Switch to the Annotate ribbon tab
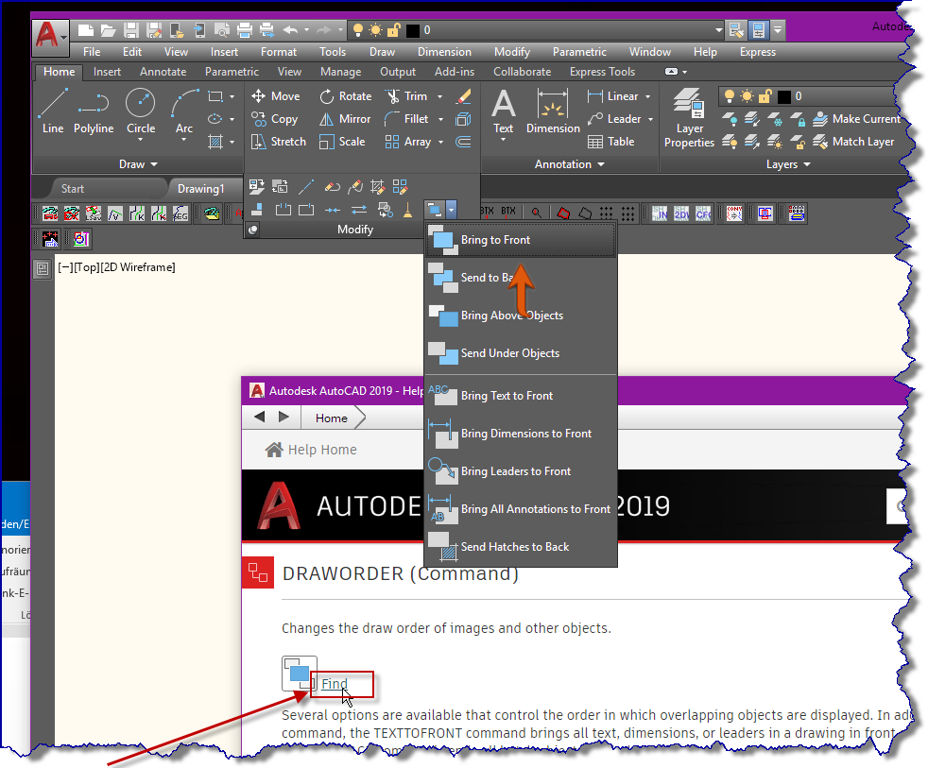The width and height of the screenshot is (928, 768). tap(163, 72)
